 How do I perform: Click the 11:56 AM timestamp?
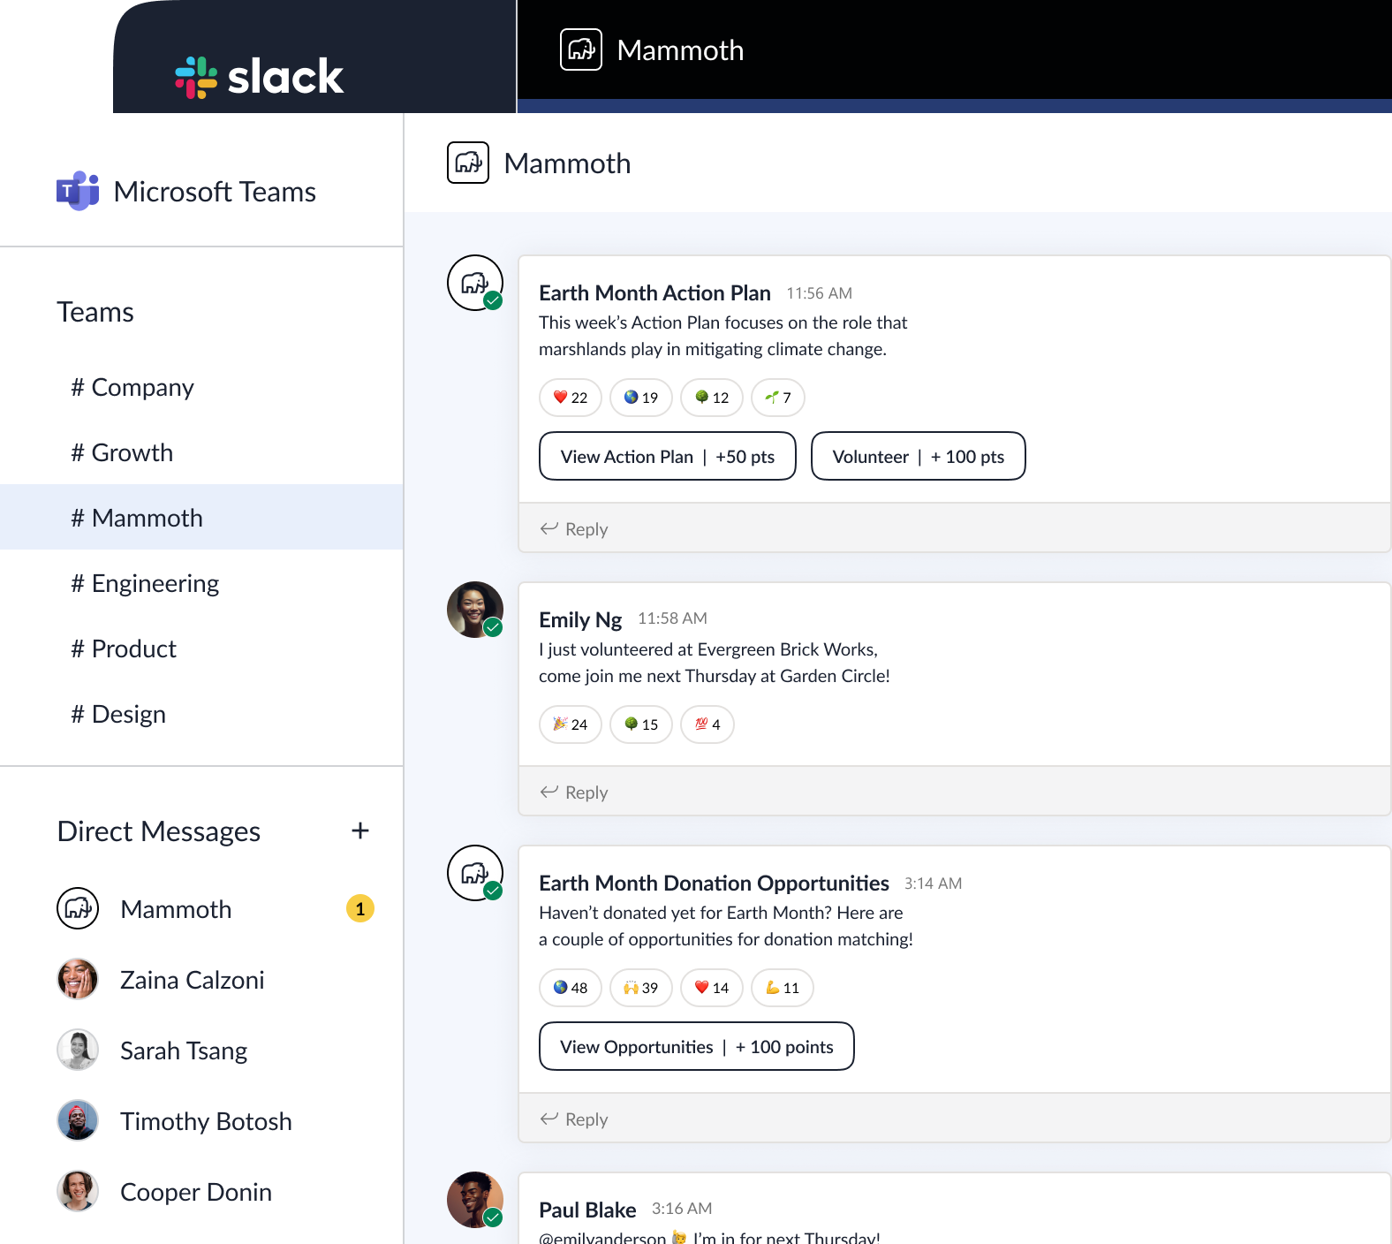(x=820, y=293)
